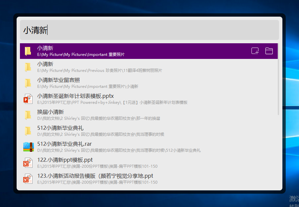The height and width of the screenshot is (207, 299).
Task: Click the archive icon of 512小清新毕业典礼.rar
Action: 29,147
